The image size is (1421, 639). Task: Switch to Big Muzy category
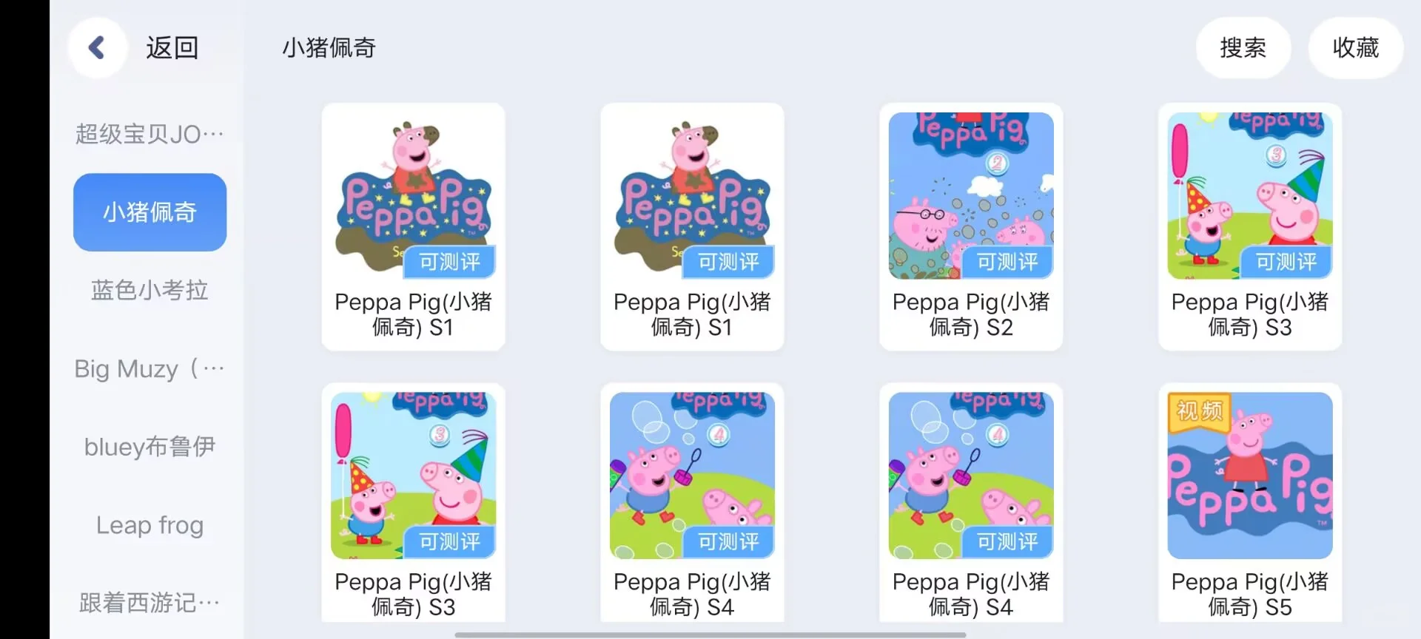tap(150, 368)
